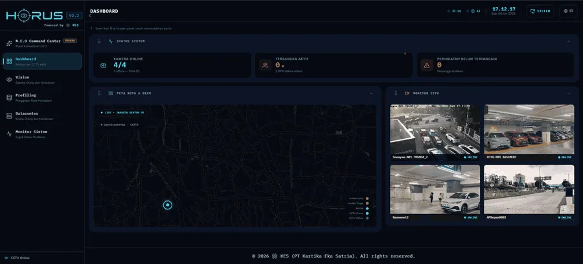Image resolution: width=583 pixels, height=264 pixels.
Task: Grab the Monitor CCTV panel drag handle
Action: pos(396,93)
